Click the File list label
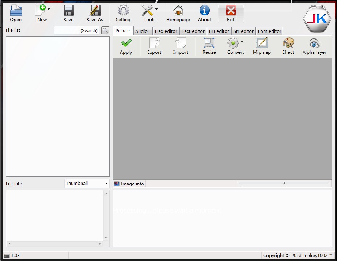The width and height of the screenshot is (337, 261). tap(13, 30)
